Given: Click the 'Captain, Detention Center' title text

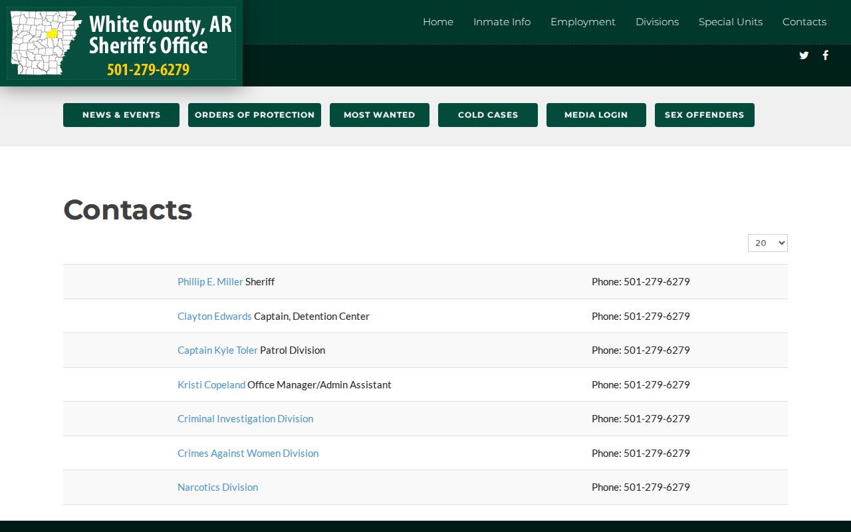Looking at the screenshot, I should 312,317.
